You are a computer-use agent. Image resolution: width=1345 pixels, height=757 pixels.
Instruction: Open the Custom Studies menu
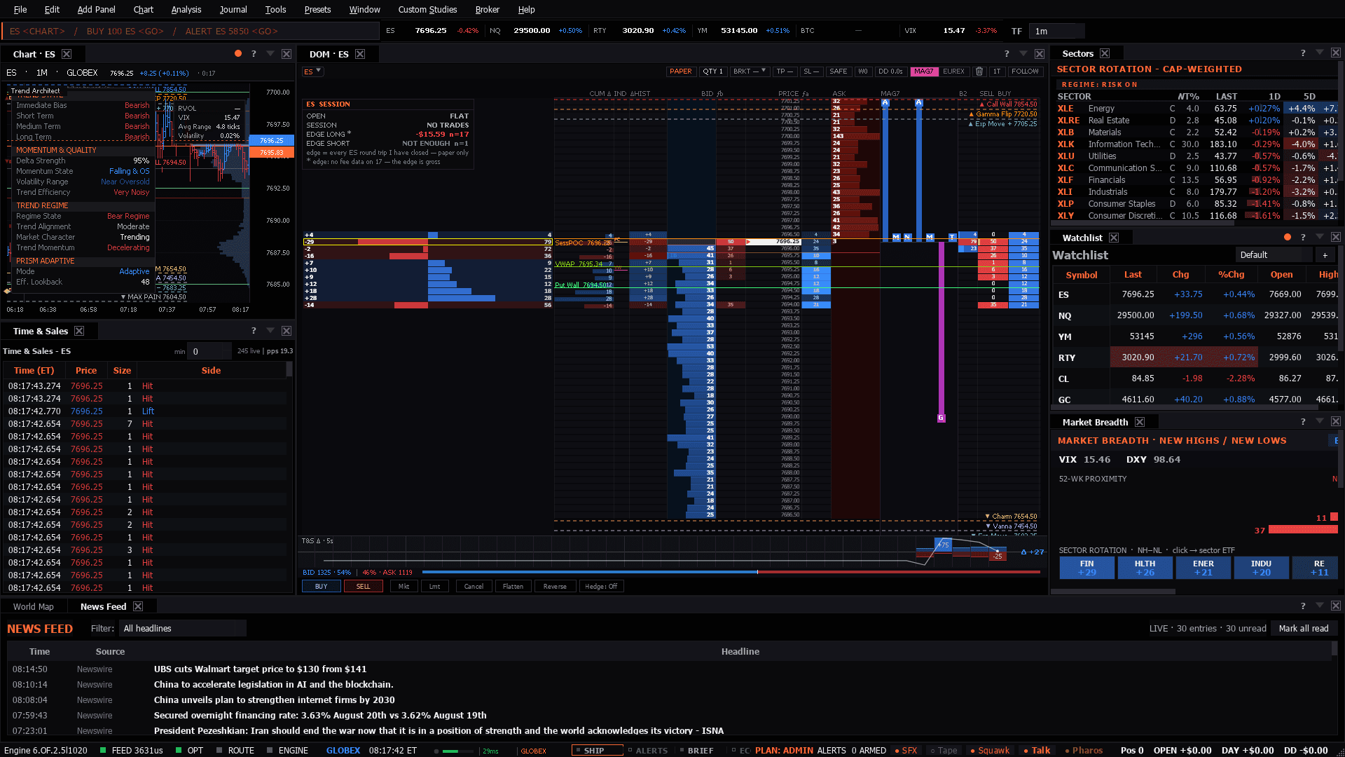click(427, 9)
